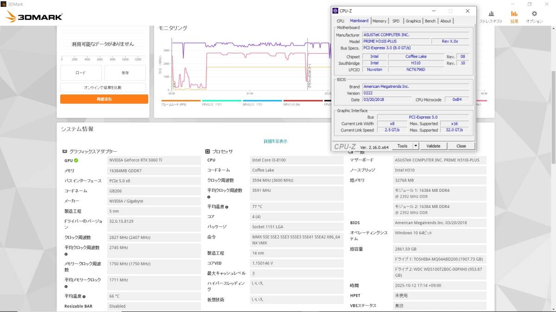The image size is (556, 312).
Task: Click the orange re-run benchmark button
Action: pos(104,99)
